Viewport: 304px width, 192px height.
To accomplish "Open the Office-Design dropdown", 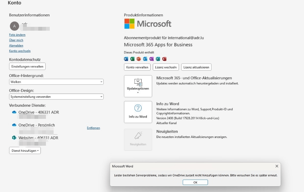I will (x=56, y=97).
